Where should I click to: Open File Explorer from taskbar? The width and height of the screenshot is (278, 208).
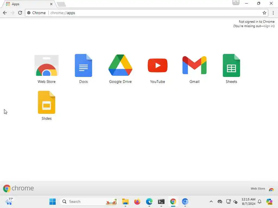point(125,201)
